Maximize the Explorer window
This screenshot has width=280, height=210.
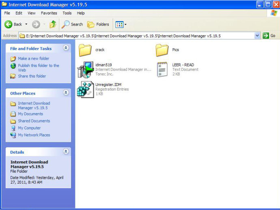pos(268,4)
